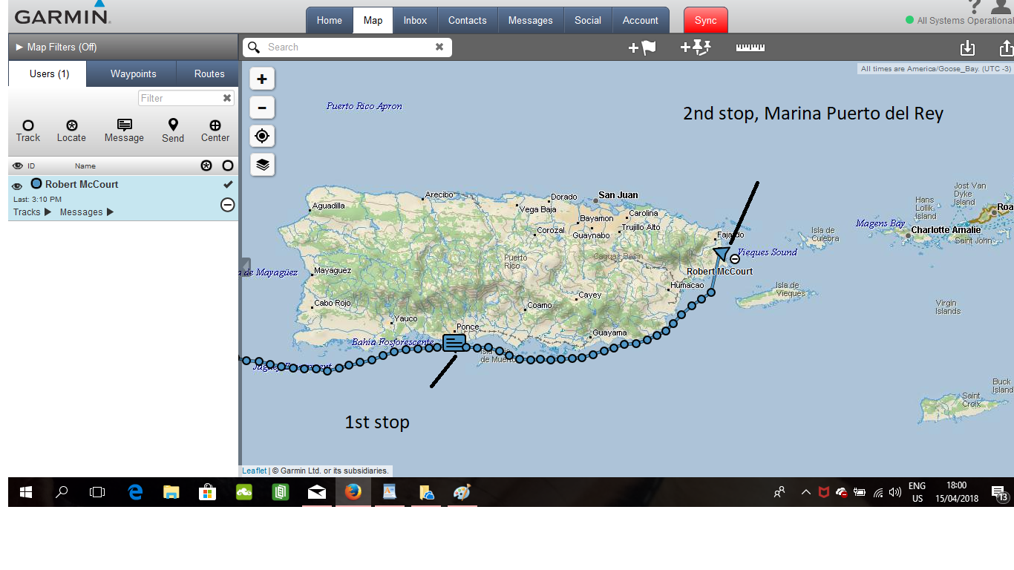Open the Inbox menu tab
Viewport: 1014px width, 570px height.
coord(415,20)
